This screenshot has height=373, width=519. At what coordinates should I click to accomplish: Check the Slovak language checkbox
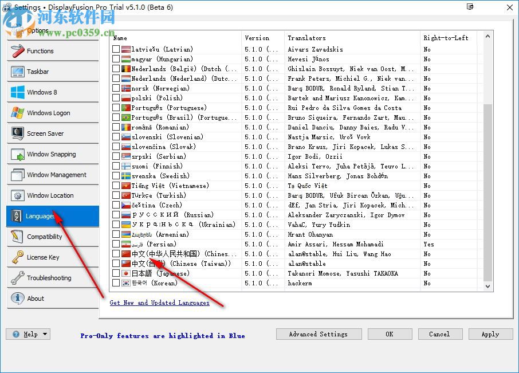pyautogui.click(x=116, y=147)
